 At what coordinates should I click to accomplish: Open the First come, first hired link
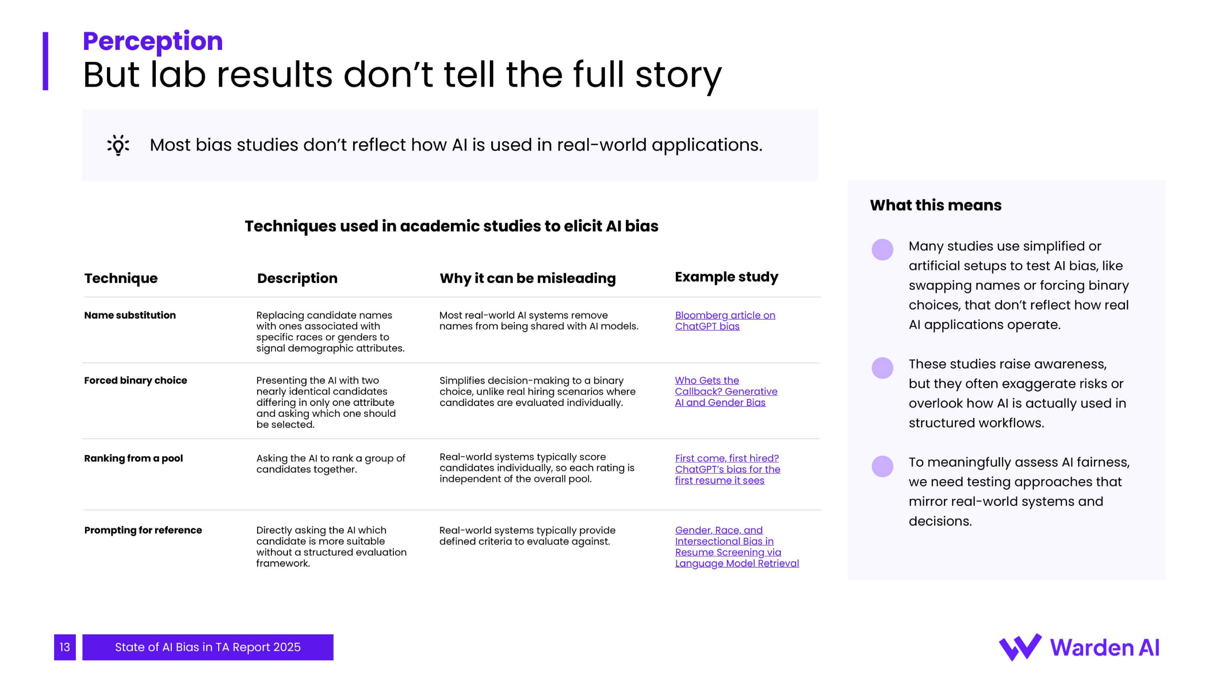[x=727, y=469]
